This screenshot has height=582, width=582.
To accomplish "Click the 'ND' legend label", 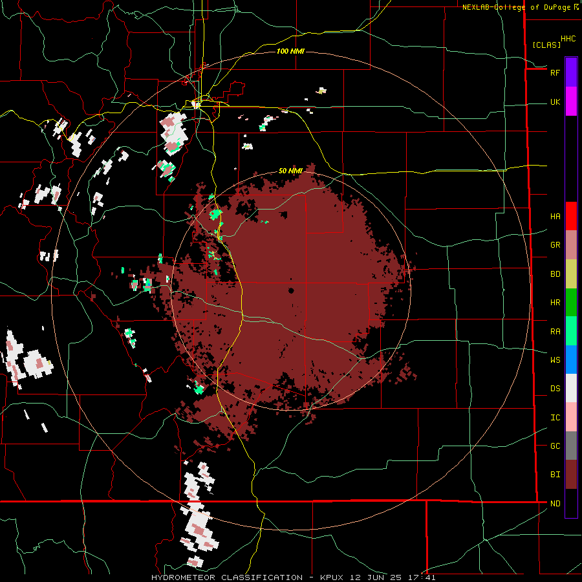I will click(x=555, y=503).
